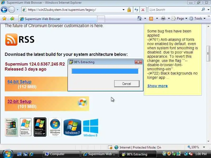Cancel the extraction dialog
The image size is (211, 158).
tap(127, 84)
